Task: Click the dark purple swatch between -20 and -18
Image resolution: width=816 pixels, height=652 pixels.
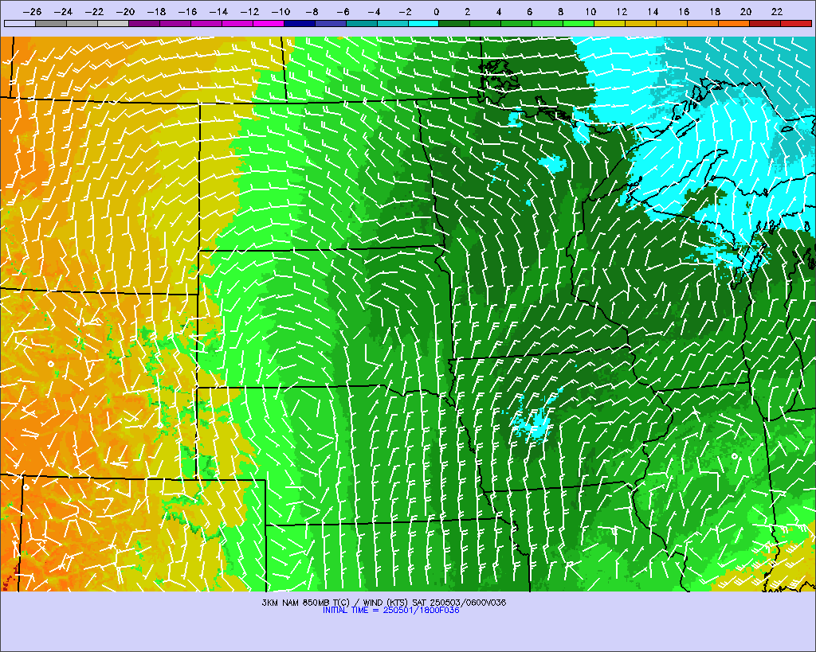Action: click(x=144, y=23)
